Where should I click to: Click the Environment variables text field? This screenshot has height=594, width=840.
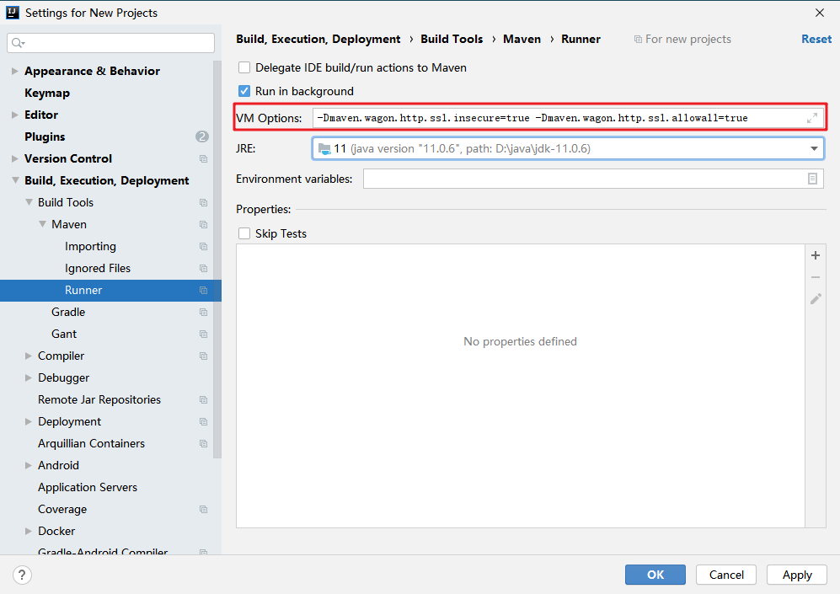[590, 179]
